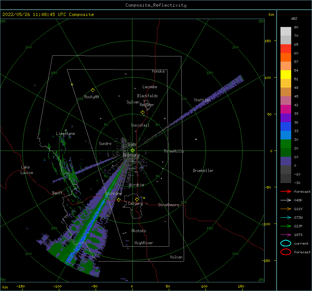Click the Vulcan label
The image size is (312, 291).
(176, 257)
